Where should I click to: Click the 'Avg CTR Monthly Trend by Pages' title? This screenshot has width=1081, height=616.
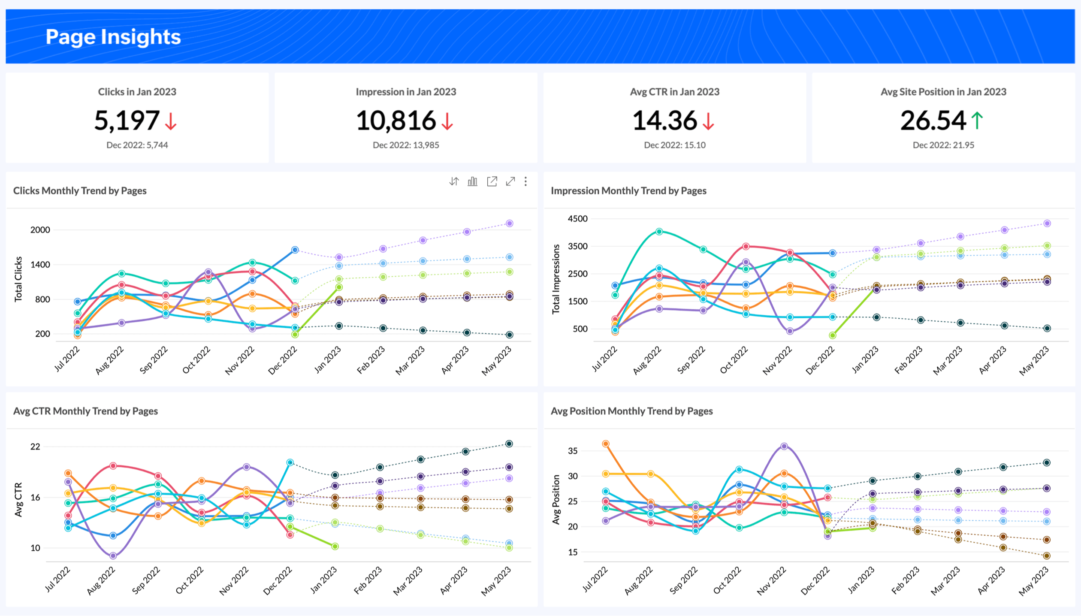(x=85, y=411)
